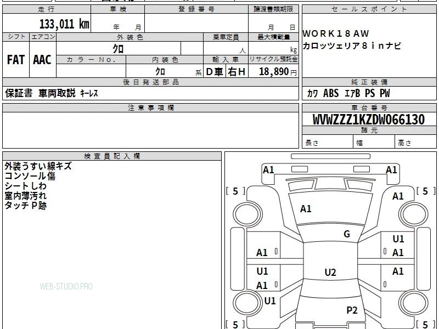Click the 最大積載量 header

[x=273, y=37]
